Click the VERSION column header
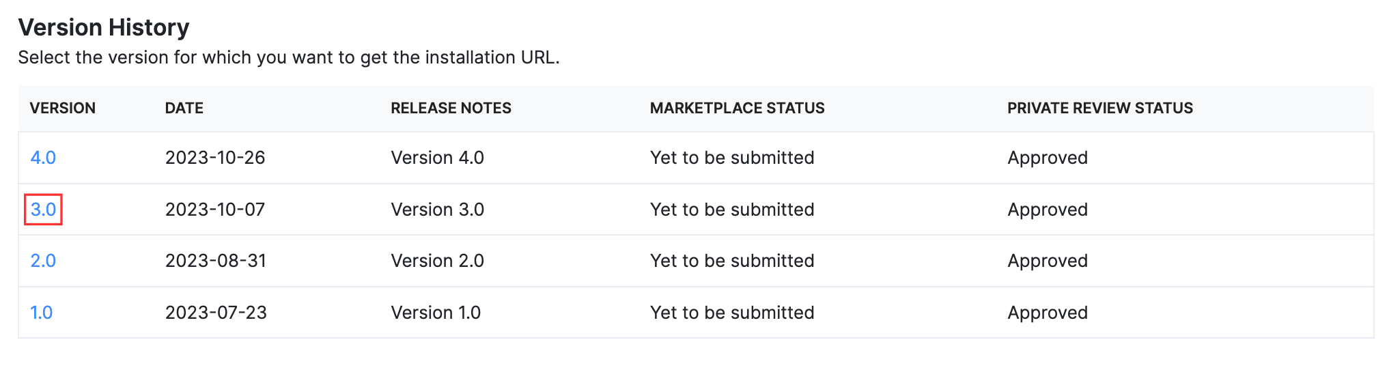The image size is (1389, 370). pyautogui.click(x=63, y=108)
